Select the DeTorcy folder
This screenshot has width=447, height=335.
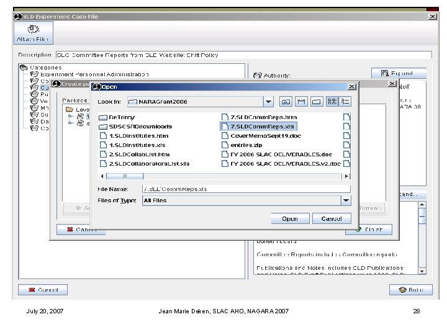pyautogui.click(x=117, y=117)
